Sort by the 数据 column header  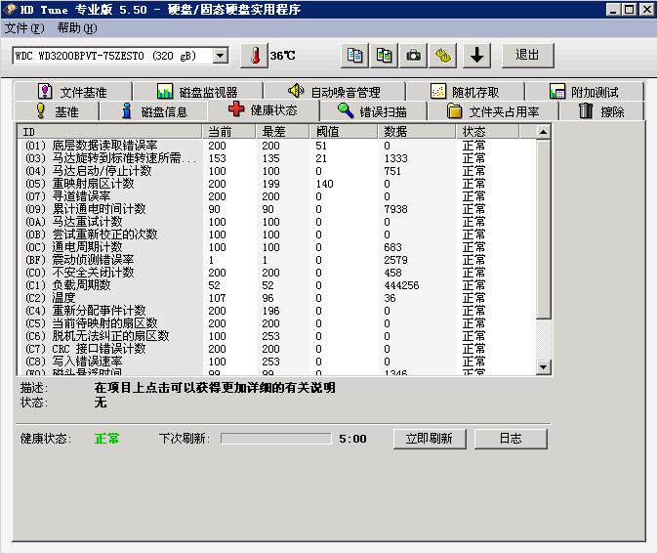[x=417, y=132]
